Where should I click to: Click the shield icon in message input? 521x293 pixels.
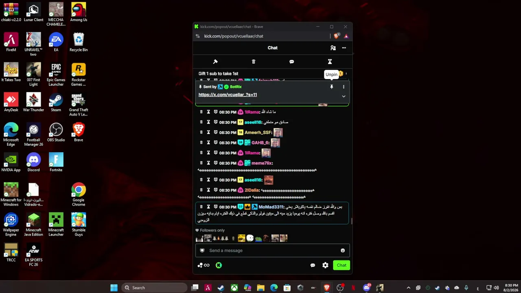tap(202, 250)
